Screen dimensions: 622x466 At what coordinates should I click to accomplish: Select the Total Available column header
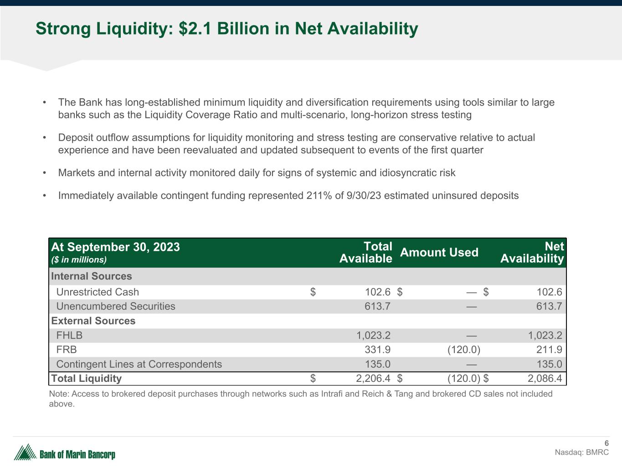point(365,253)
